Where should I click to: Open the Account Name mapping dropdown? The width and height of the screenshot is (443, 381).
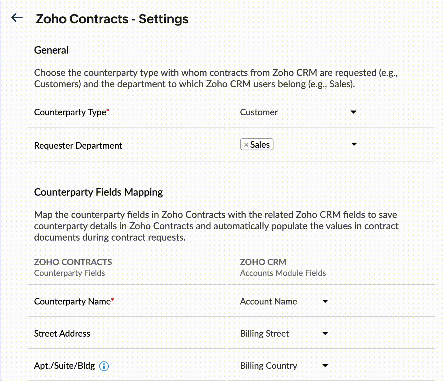325,301
